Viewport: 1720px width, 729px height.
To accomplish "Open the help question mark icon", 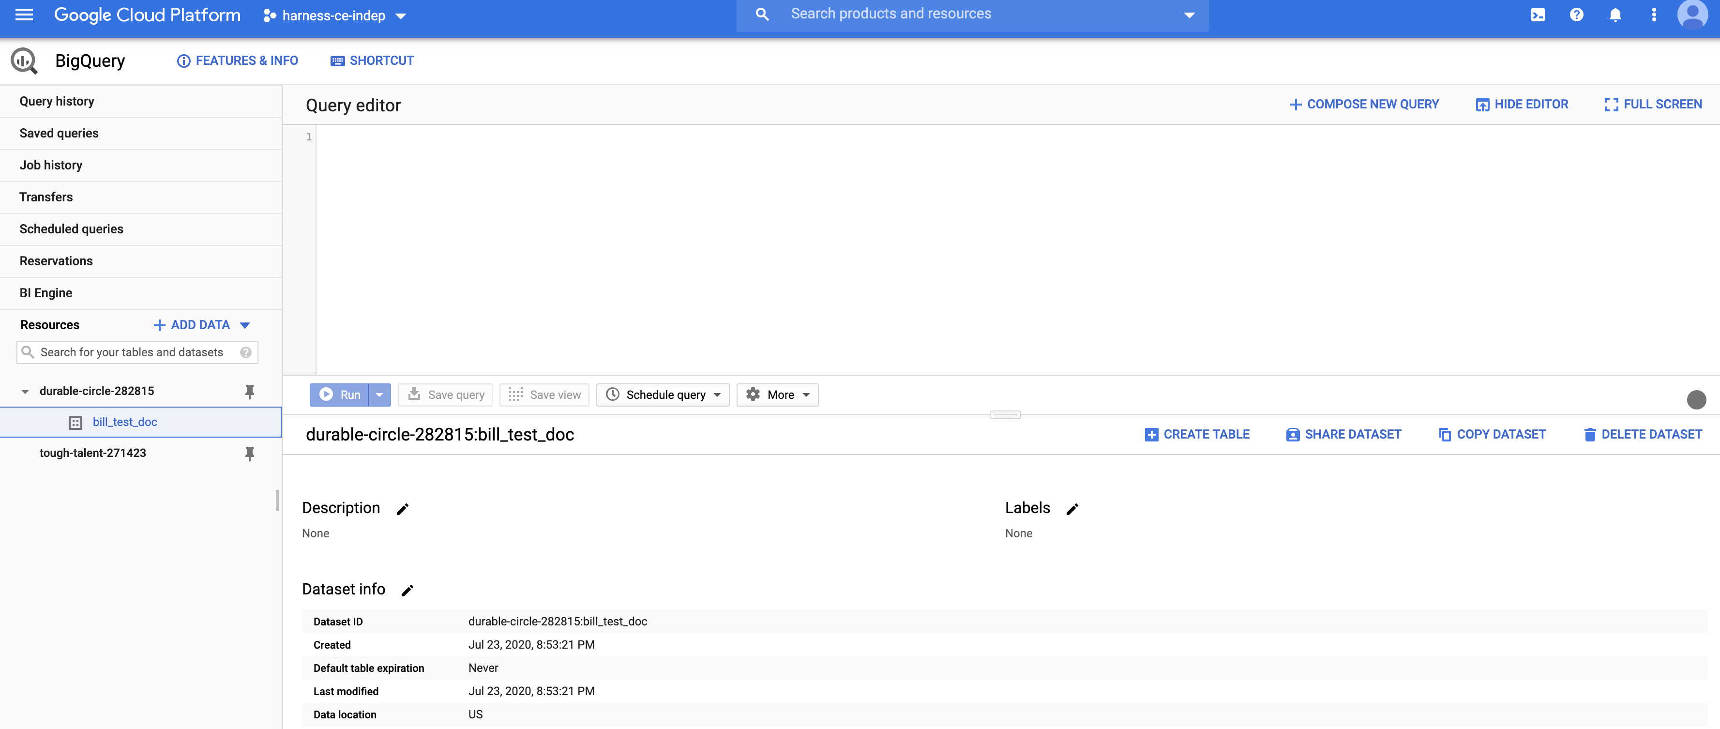I will 1576,15.
